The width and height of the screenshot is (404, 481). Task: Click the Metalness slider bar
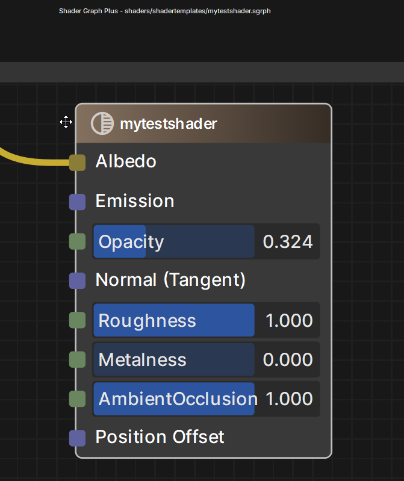tap(174, 359)
